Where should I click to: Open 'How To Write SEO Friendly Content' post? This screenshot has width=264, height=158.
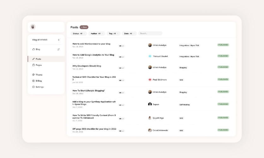click(94, 117)
